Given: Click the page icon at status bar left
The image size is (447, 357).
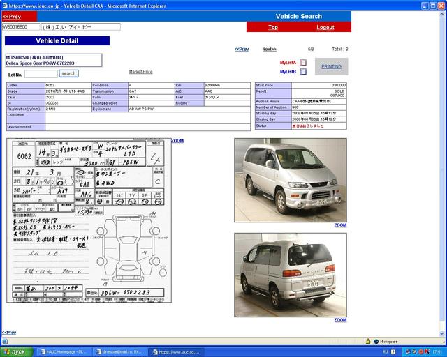Looking at the screenshot, I should 5,342.
